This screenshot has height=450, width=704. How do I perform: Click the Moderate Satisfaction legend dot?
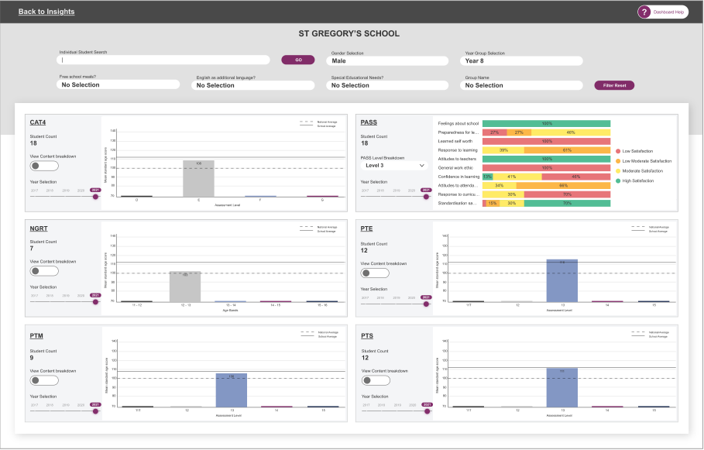click(x=618, y=170)
